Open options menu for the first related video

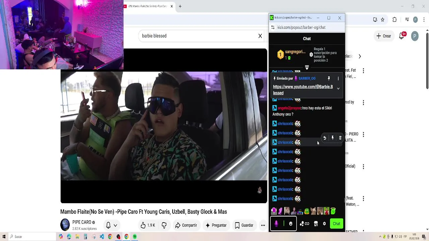coord(363,71)
